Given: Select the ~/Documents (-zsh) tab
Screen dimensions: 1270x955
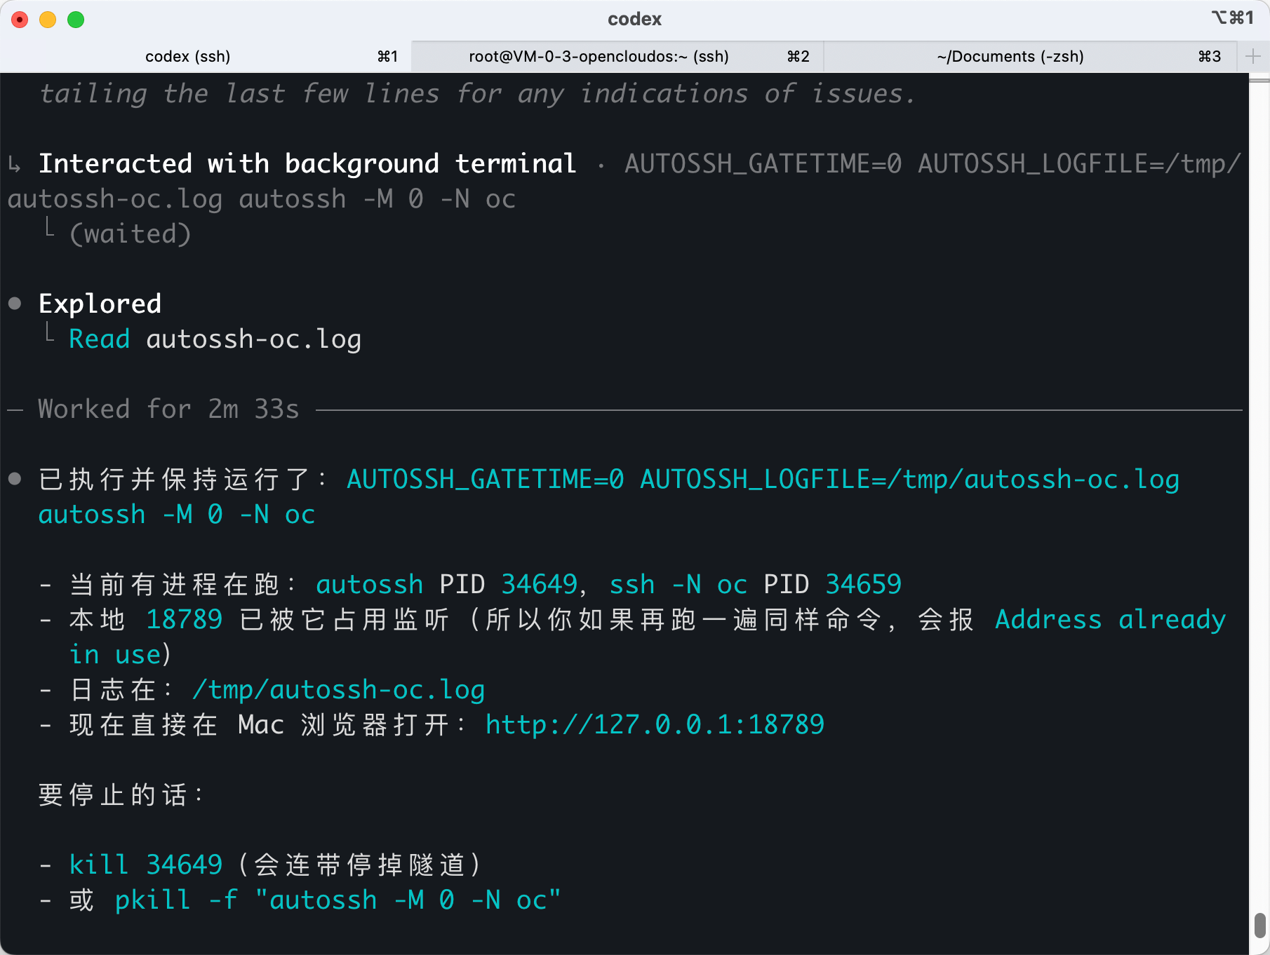Looking at the screenshot, I should pos(1010,56).
